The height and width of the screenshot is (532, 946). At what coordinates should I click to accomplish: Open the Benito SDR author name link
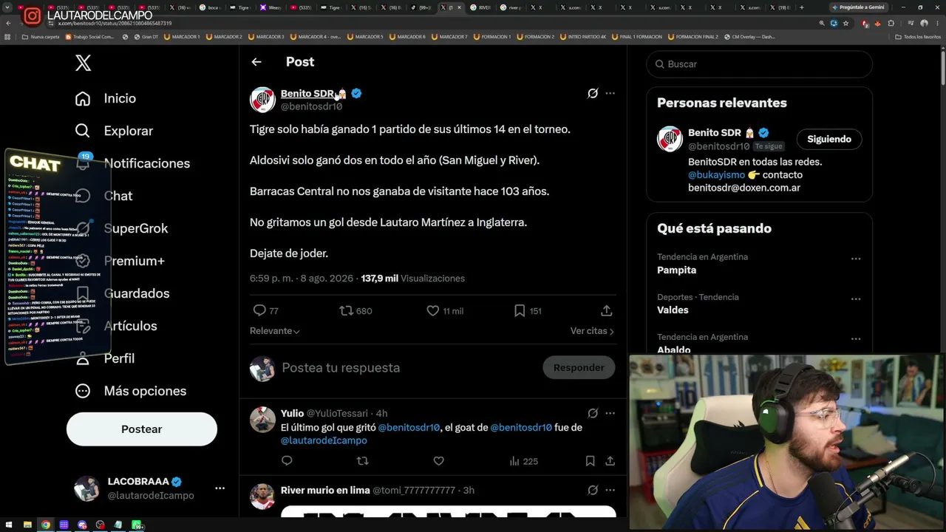click(307, 94)
